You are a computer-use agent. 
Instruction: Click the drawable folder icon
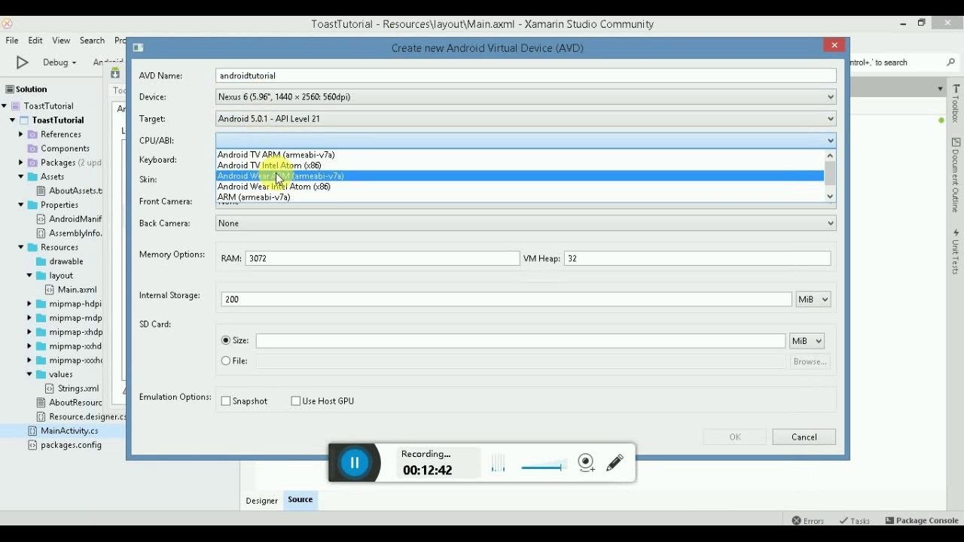41,261
